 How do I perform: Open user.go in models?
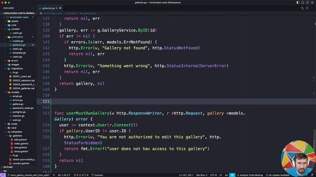tap(17, 120)
